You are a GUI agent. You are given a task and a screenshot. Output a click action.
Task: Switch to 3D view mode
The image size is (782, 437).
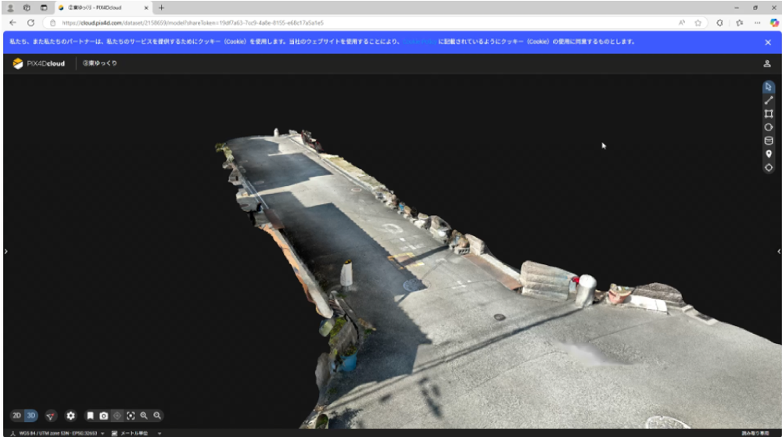[x=30, y=416]
